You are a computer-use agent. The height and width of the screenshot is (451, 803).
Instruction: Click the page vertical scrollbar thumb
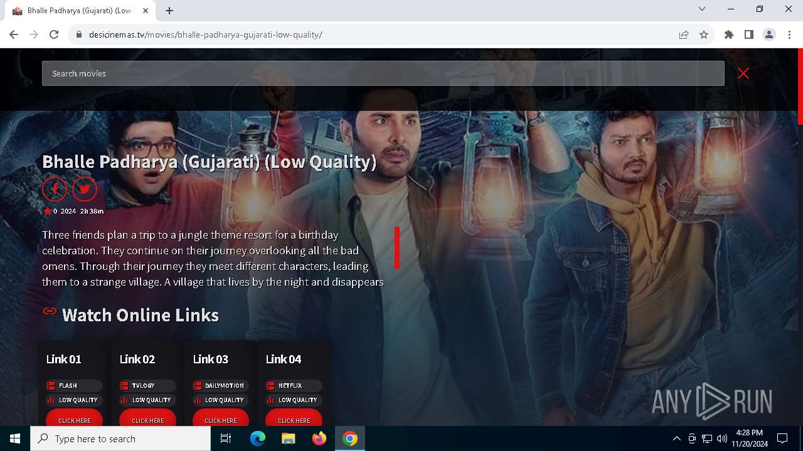pyautogui.click(x=800, y=86)
